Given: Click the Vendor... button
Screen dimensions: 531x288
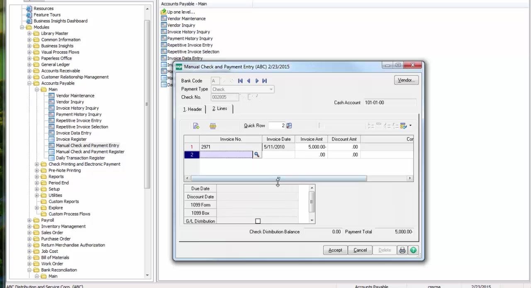Looking at the screenshot, I should [406, 80].
